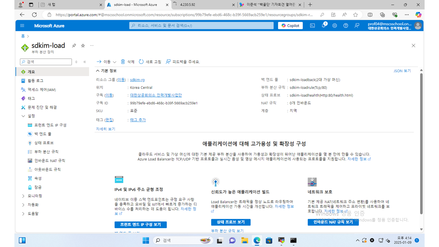
Task: Open the help question mark icon
Action: (x=346, y=26)
